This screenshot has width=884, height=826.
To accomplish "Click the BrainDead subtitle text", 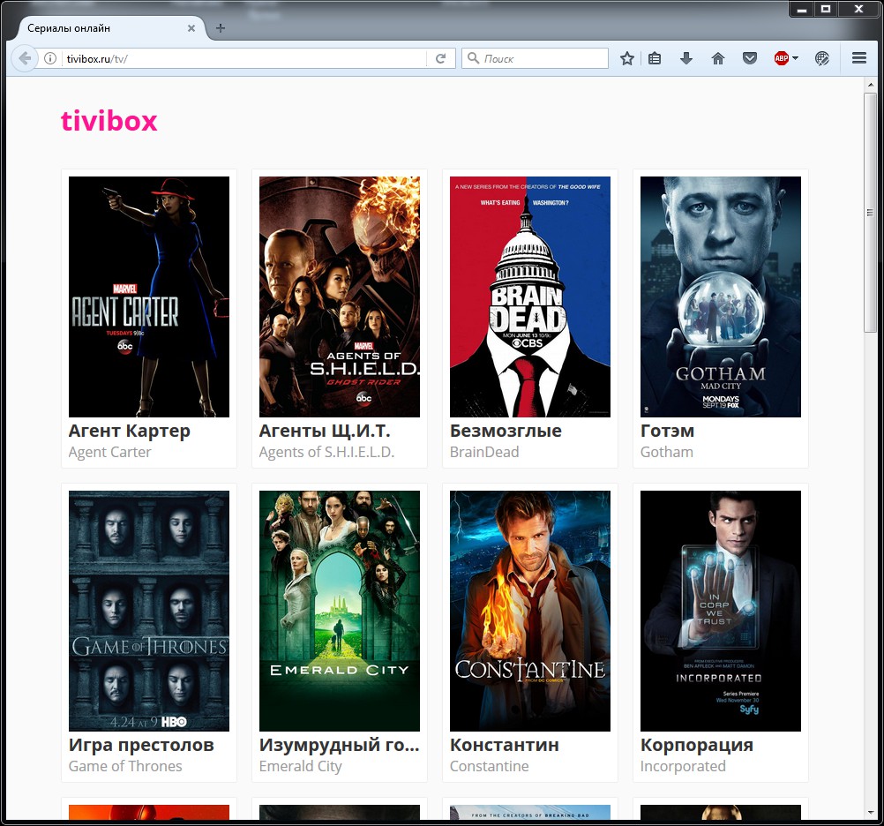I will pos(484,452).
